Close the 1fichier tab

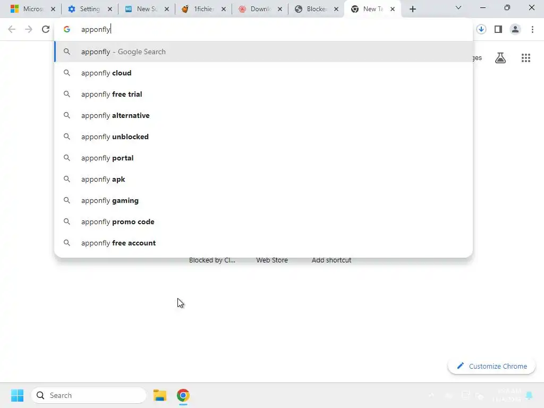click(x=224, y=9)
